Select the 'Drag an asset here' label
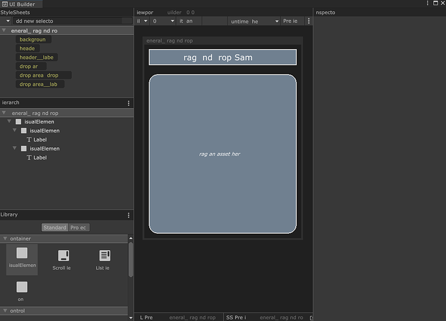The height and width of the screenshot is (321, 446). [220, 154]
